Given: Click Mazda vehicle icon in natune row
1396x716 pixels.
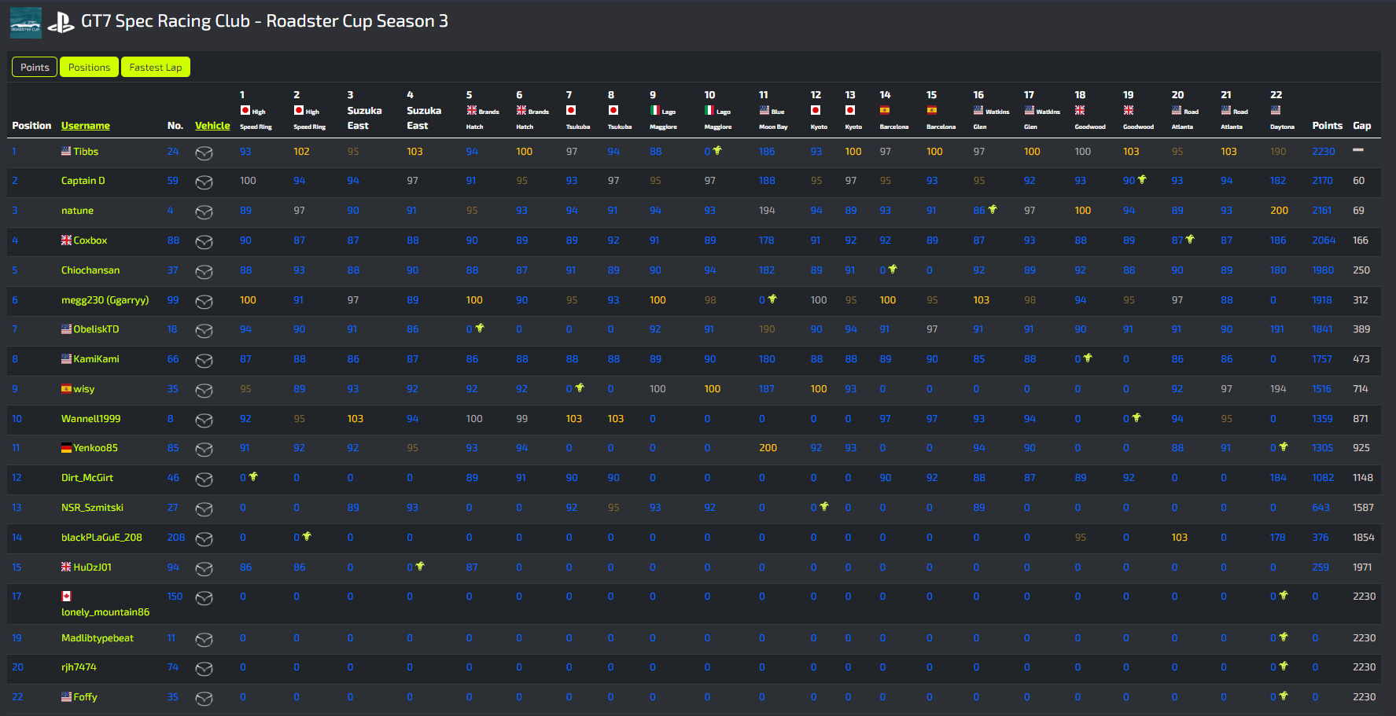Looking at the screenshot, I should tap(204, 212).
